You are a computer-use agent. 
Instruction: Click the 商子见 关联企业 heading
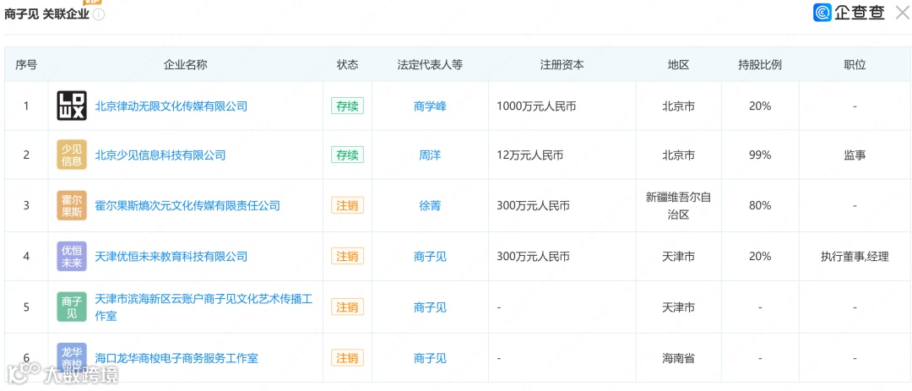click(x=46, y=14)
